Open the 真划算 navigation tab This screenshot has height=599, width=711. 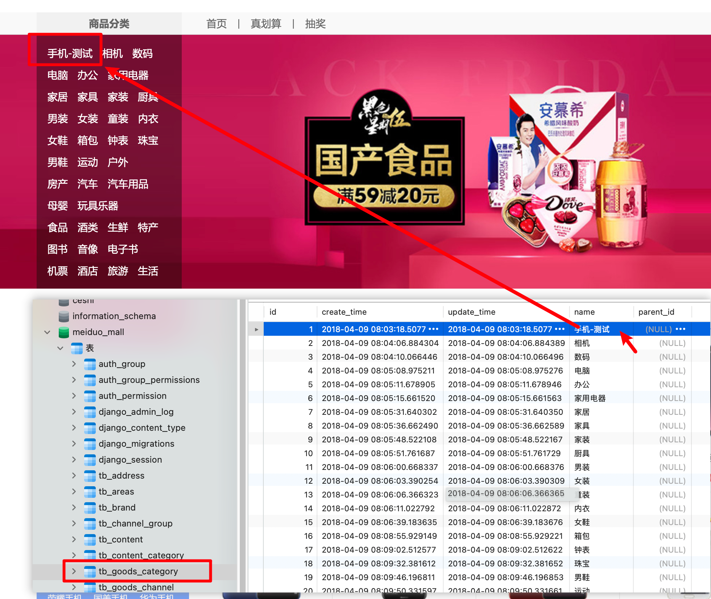[x=266, y=24]
